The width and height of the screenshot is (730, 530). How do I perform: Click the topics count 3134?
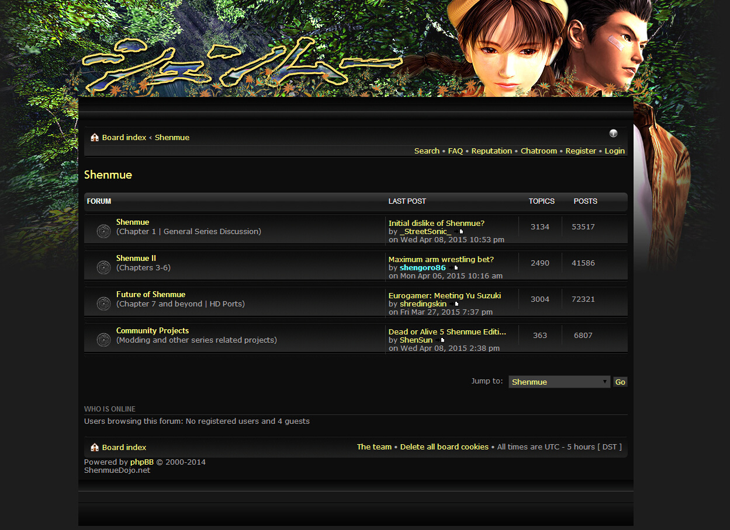[x=540, y=227]
